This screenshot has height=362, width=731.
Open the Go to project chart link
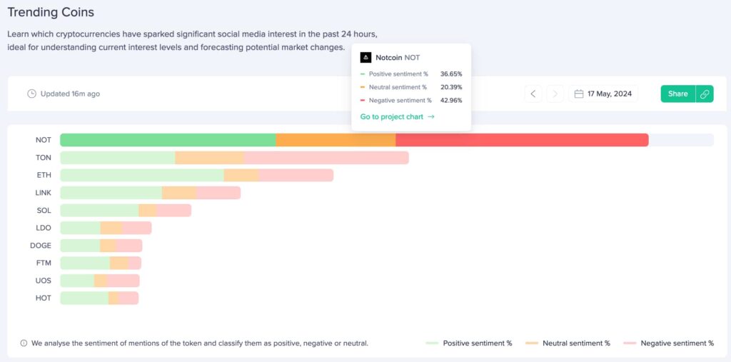[x=397, y=116]
